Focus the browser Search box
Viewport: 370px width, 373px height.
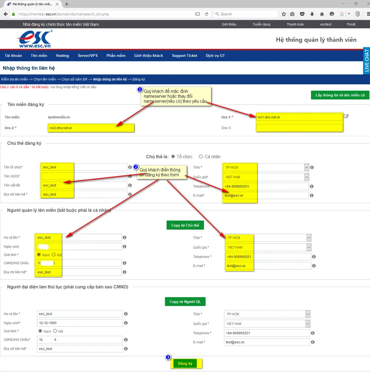click(x=246, y=14)
